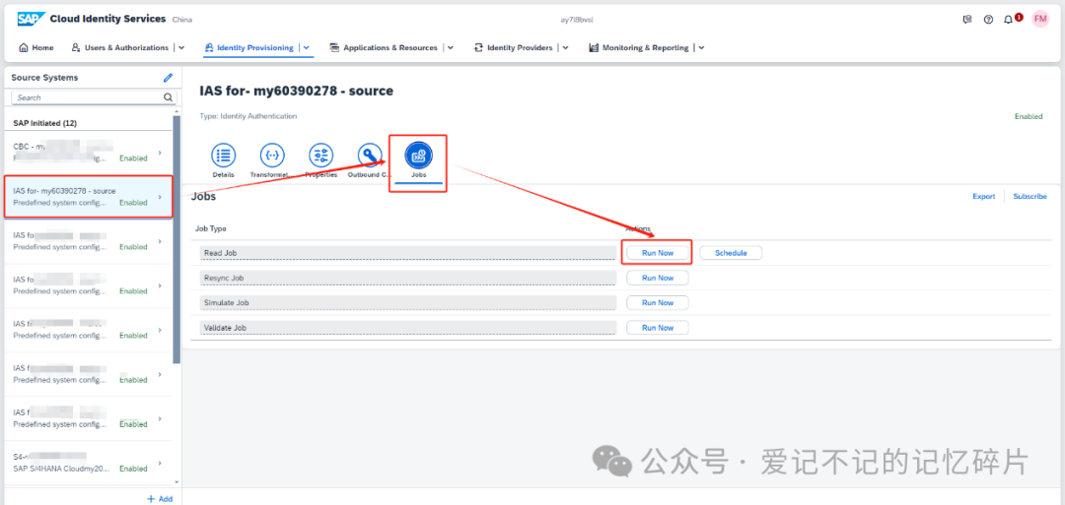
Task: Click the Job Type column header
Action: [211, 229]
